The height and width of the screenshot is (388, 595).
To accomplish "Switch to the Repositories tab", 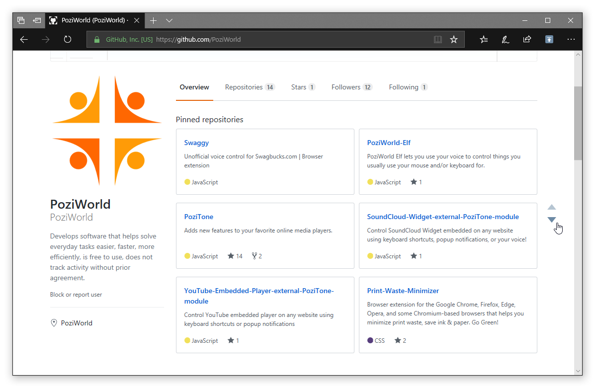I will tap(250, 87).
